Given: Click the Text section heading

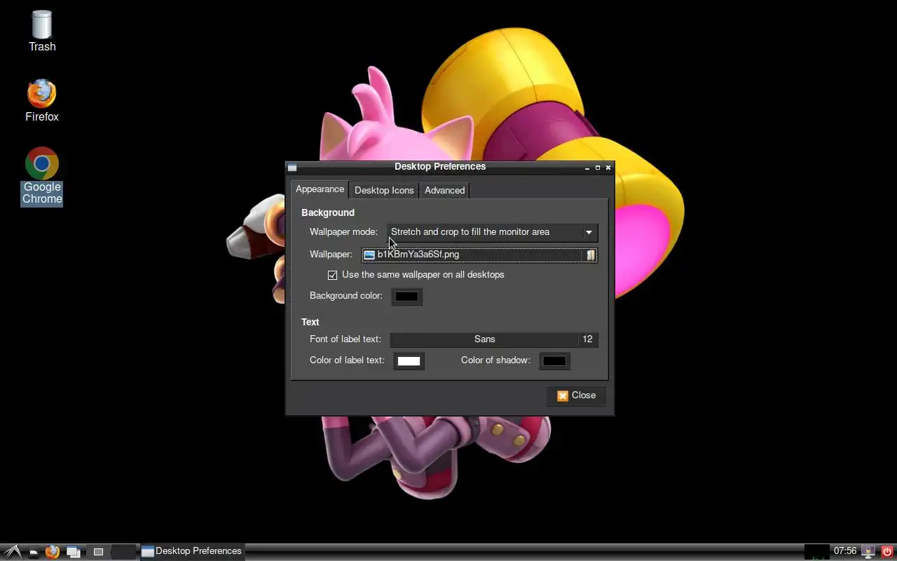Looking at the screenshot, I should [x=310, y=322].
